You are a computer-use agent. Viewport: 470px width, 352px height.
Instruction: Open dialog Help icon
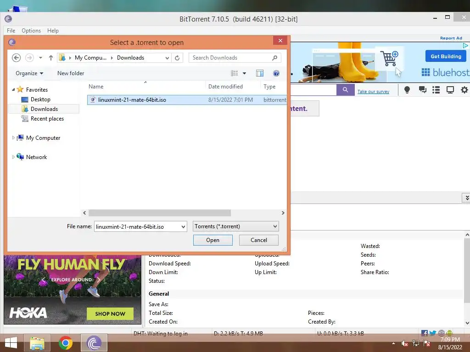[276, 73]
